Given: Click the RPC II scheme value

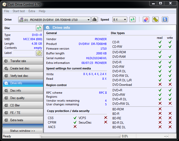Looking at the screenshot, I should (103, 93).
